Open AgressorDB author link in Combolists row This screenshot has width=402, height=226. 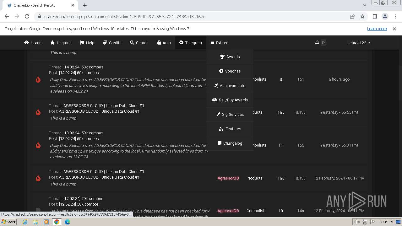coord(228,211)
